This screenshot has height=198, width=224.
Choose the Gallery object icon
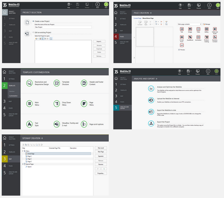tap(207, 29)
